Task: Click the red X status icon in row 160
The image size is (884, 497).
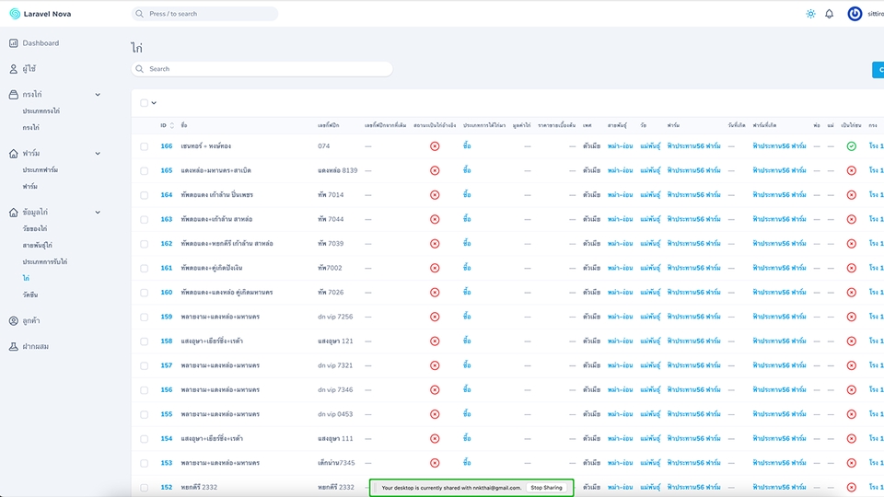Action: pyautogui.click(x=435, y=293)
